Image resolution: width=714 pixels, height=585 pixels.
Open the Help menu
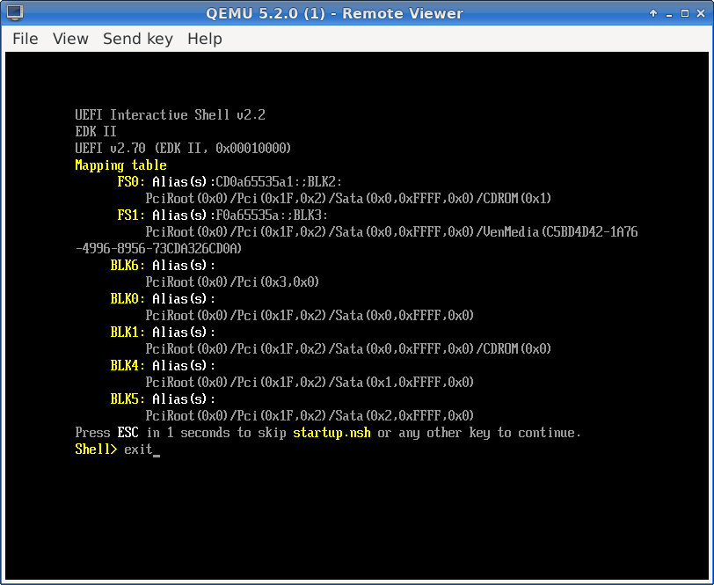pyautogui.click(x=204, y=39)
